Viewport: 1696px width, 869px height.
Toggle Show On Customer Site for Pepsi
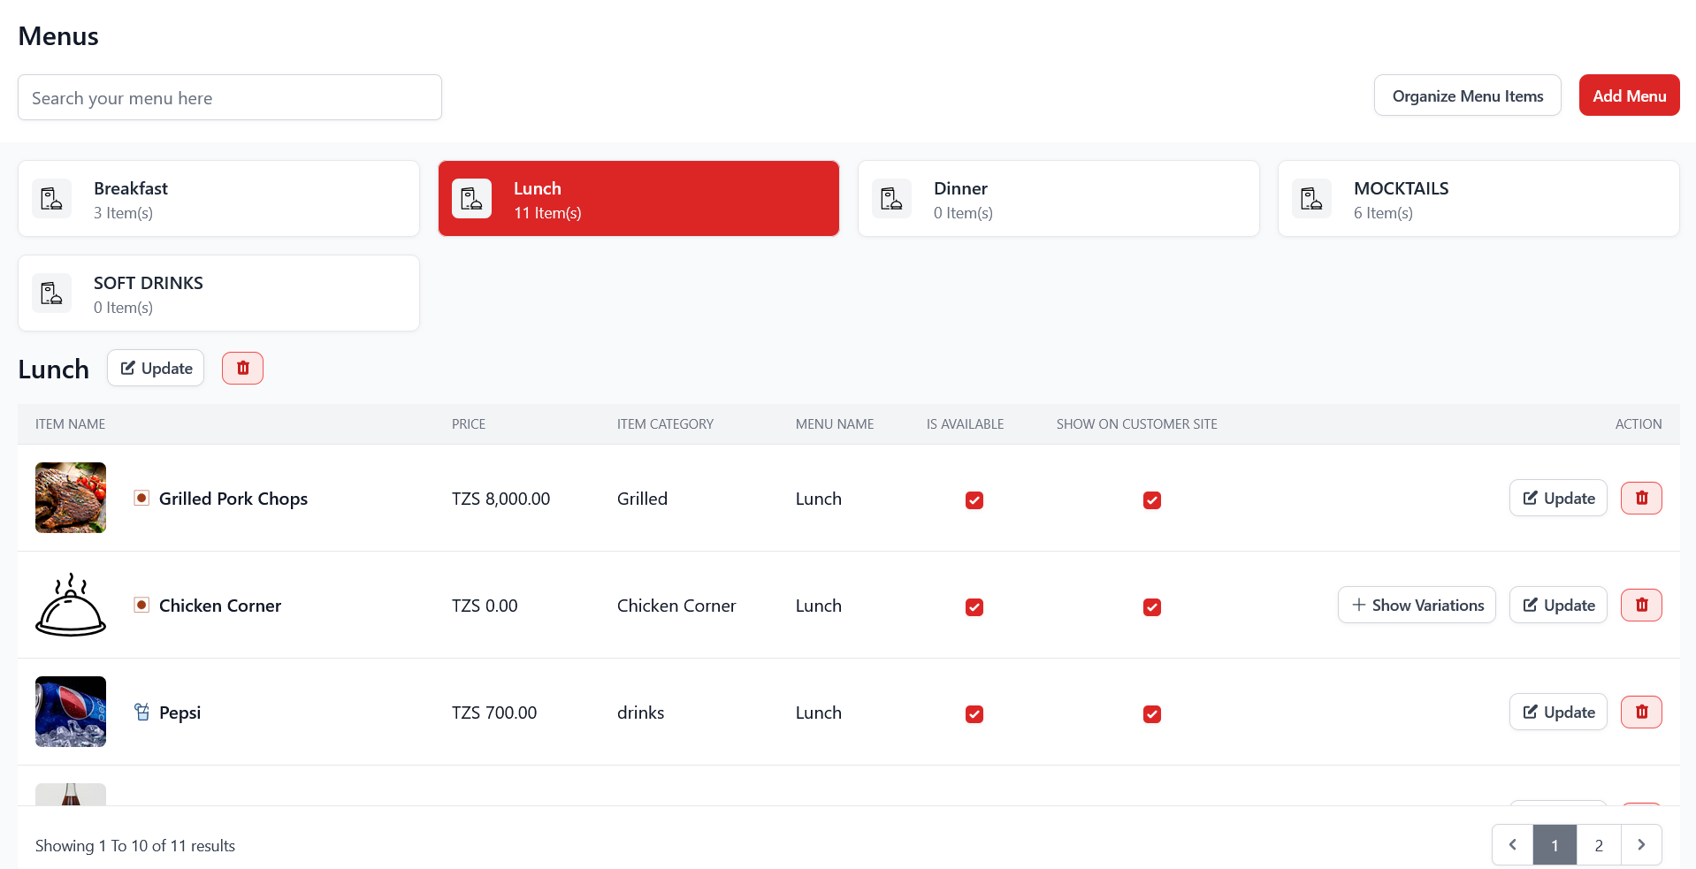pos(1151,714)
